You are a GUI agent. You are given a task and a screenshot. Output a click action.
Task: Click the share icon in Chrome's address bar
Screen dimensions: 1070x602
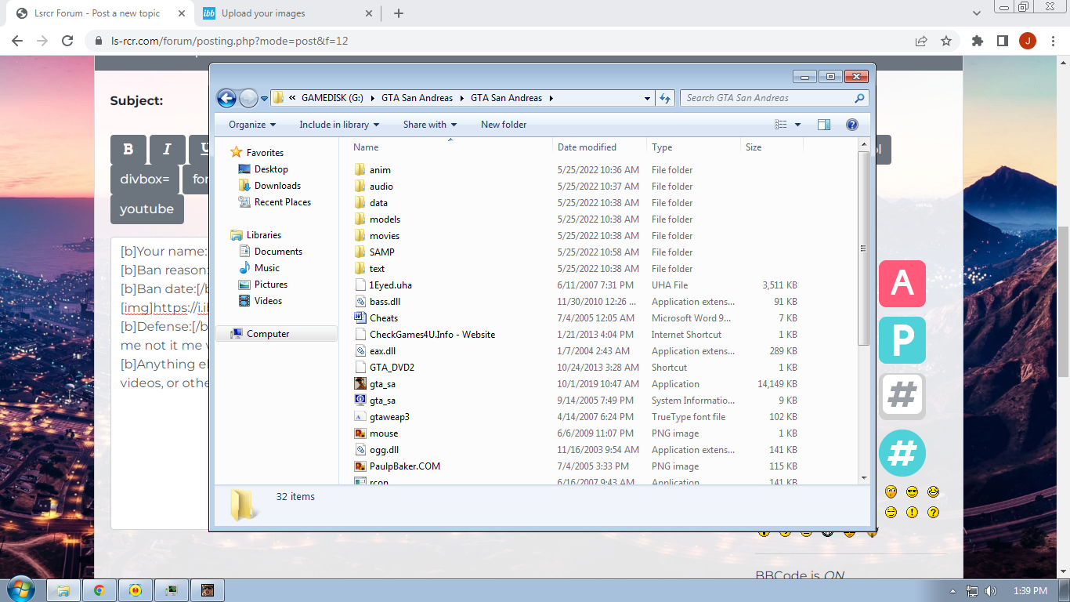(x=921, y=41)
